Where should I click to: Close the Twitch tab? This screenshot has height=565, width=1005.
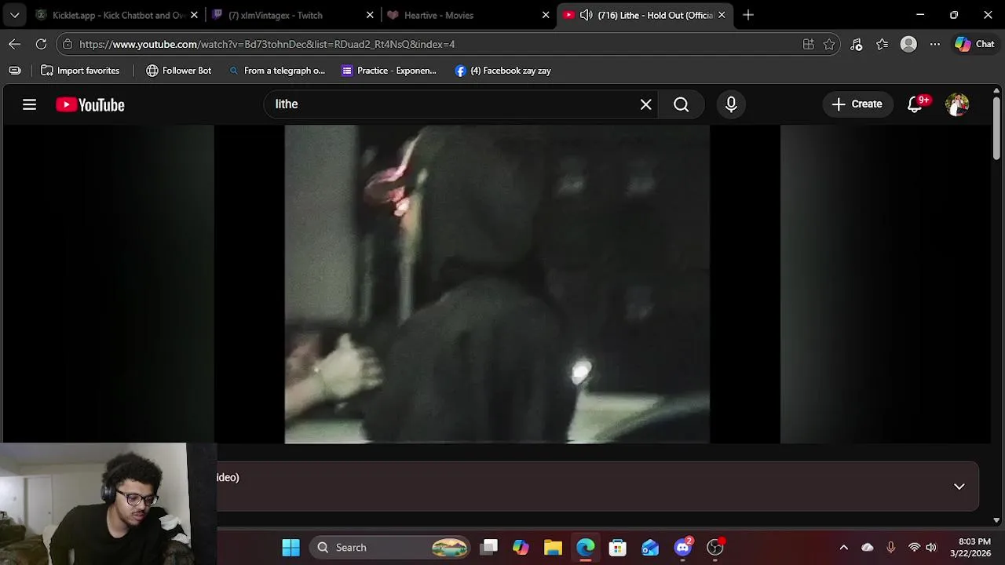click(370, 15)
